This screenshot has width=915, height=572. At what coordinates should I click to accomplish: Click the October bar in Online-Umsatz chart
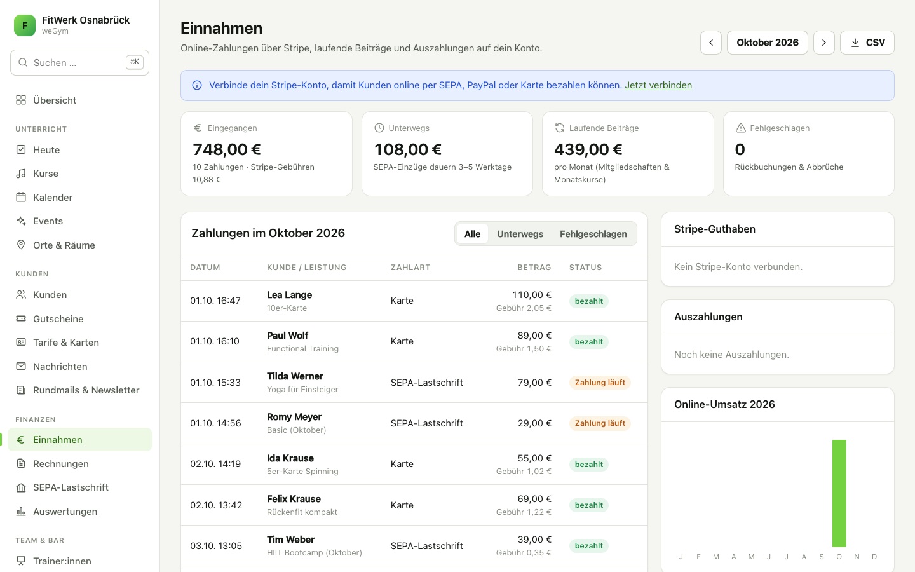[839, 493]
